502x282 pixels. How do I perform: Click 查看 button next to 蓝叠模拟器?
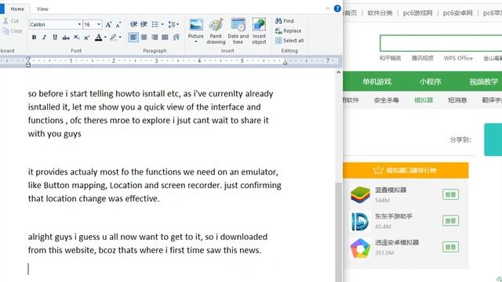(x=450, y=194)
